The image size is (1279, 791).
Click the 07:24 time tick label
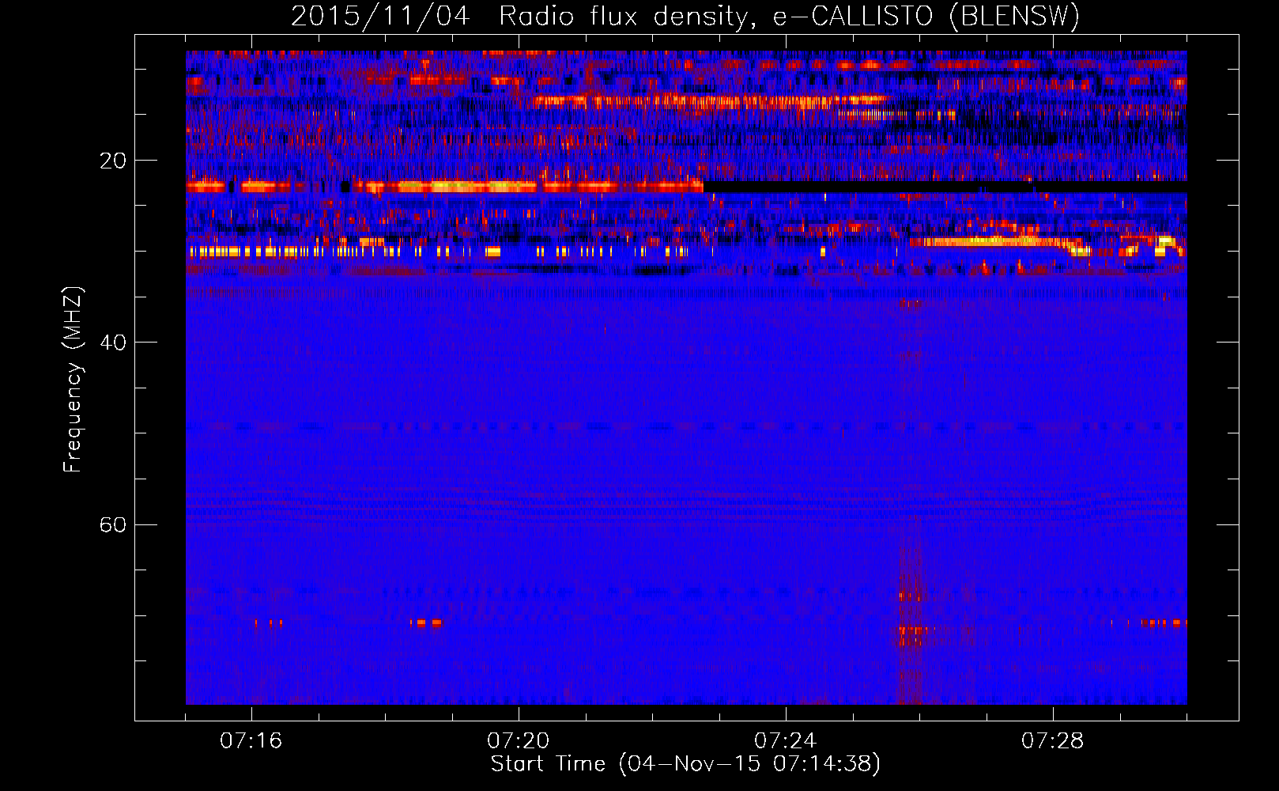pos(786,741)
